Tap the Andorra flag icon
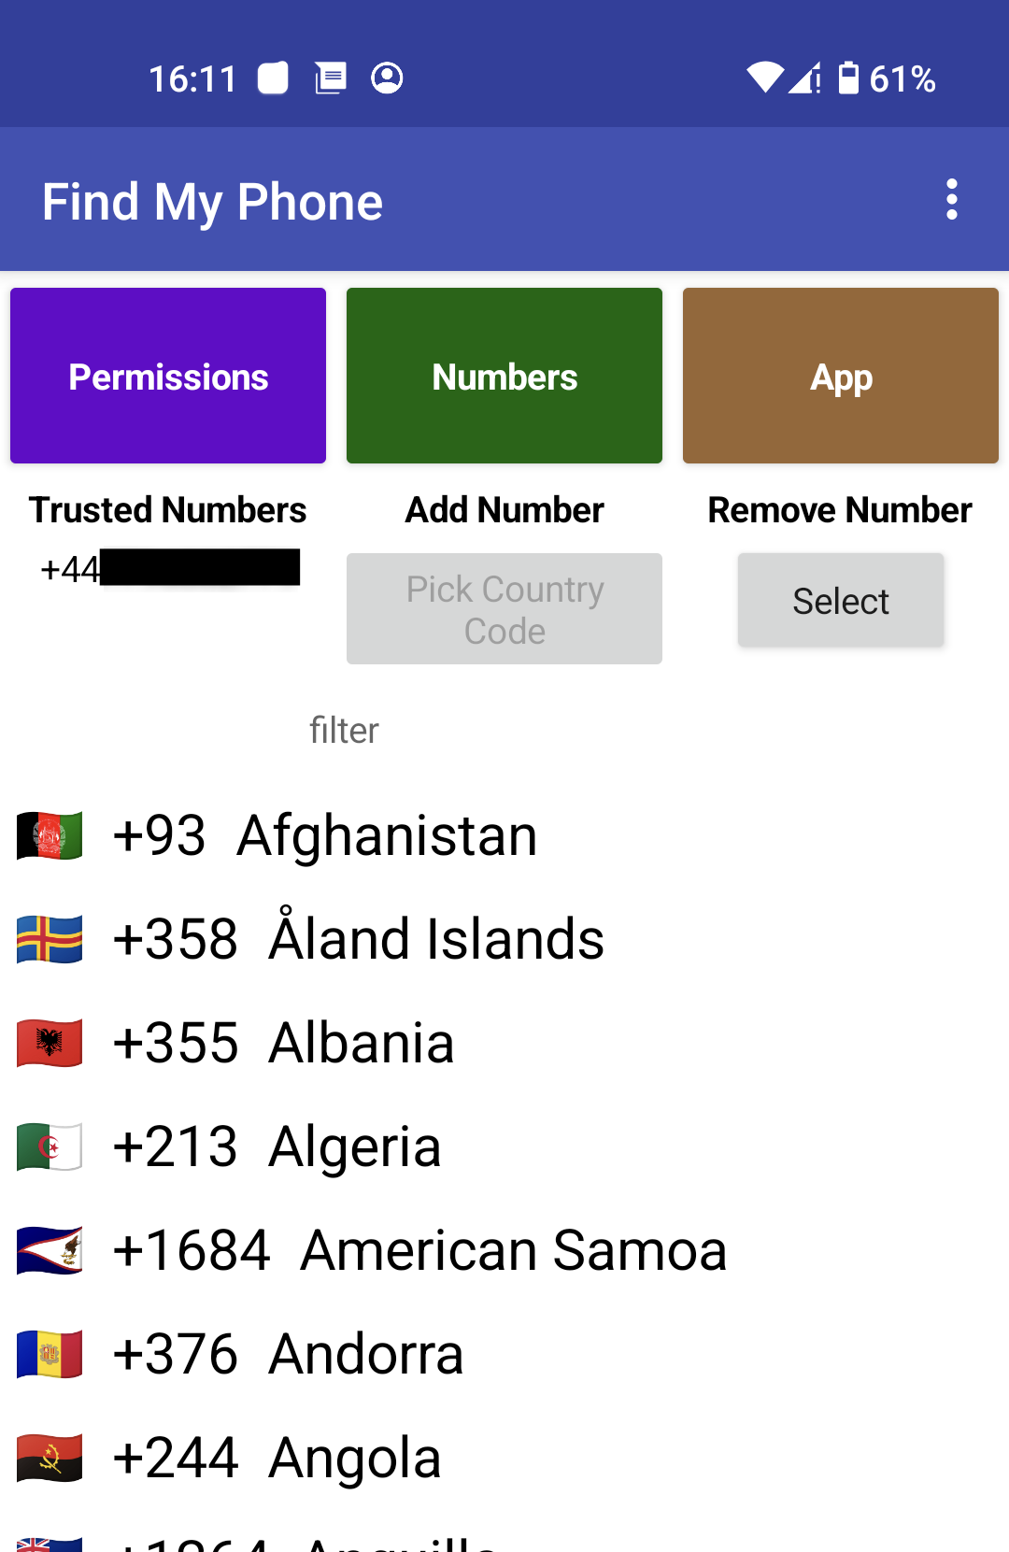Screen dimensions: 1009x1552 pos(50,1354)
